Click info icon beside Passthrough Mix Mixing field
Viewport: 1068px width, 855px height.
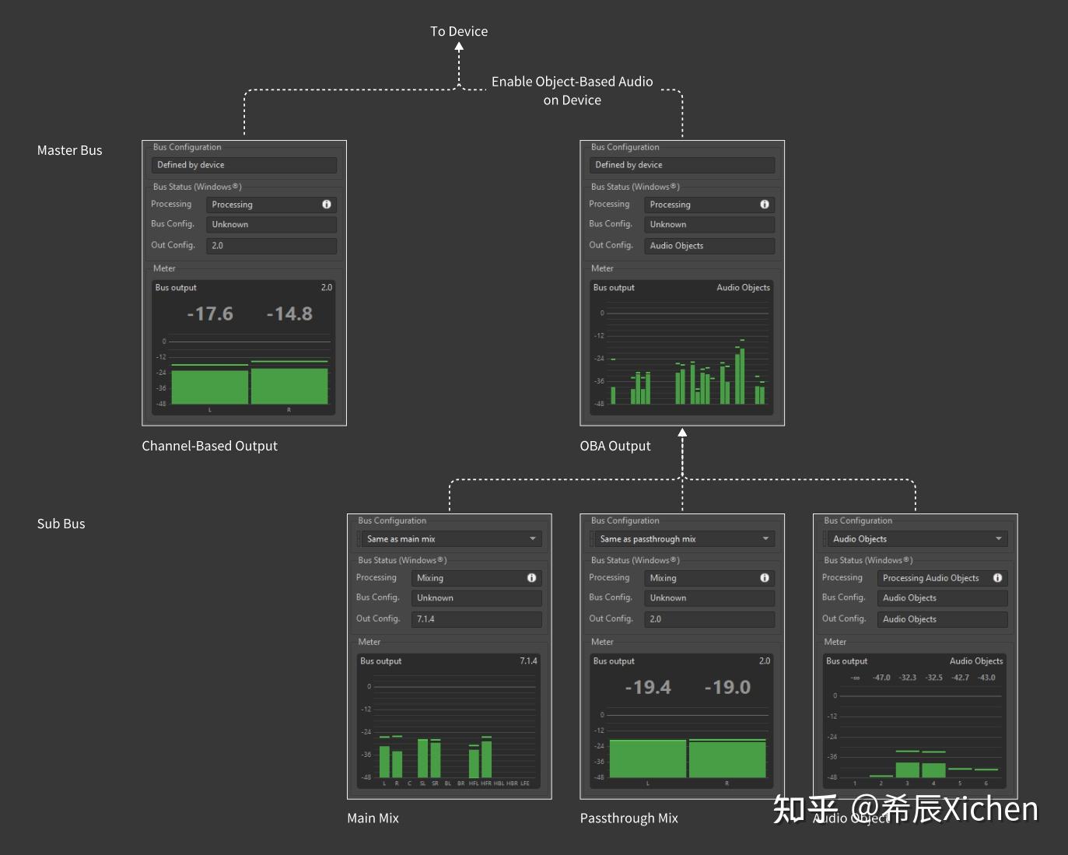coord(763,578)
